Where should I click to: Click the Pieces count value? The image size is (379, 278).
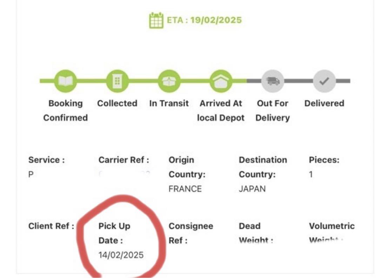[x=311, y=174]
